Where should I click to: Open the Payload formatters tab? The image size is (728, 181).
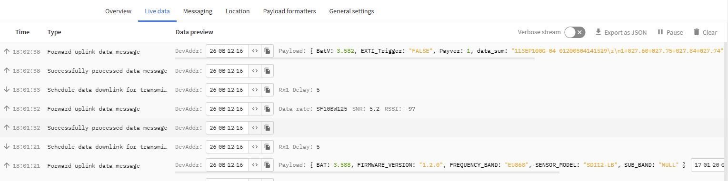pyautogui.click(x=289, y=11)
